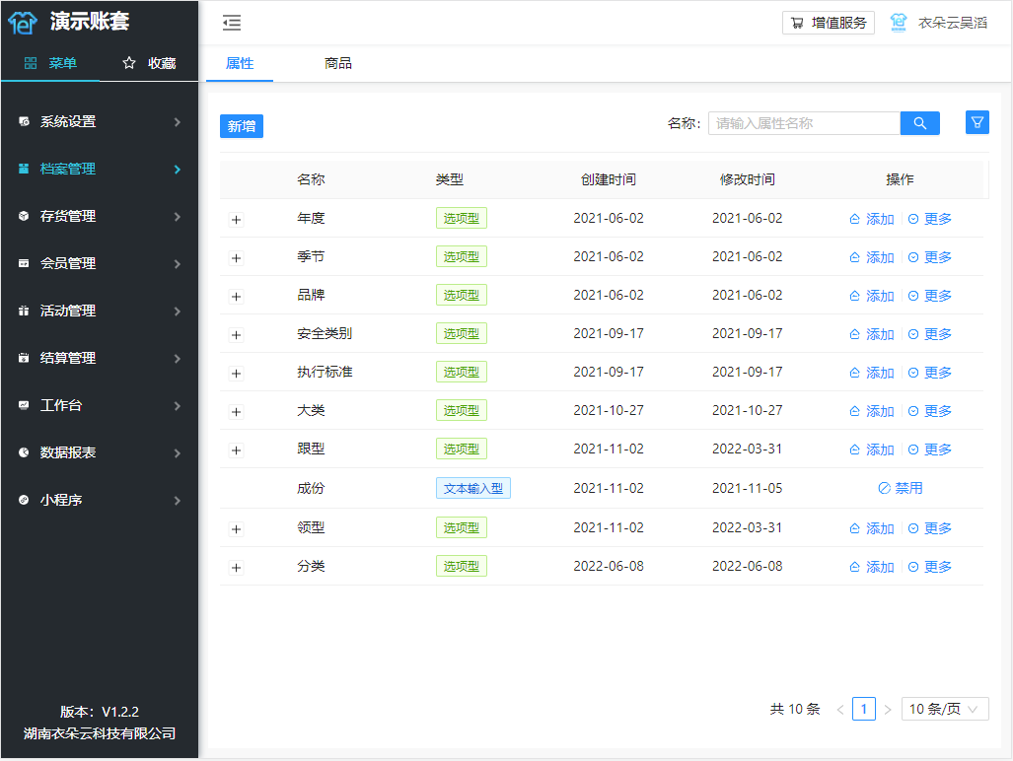The image size is (1013, 761).
Task: Click the 活动管理 expand chevron
Action: pyautogui.click(x=177, y=311)
